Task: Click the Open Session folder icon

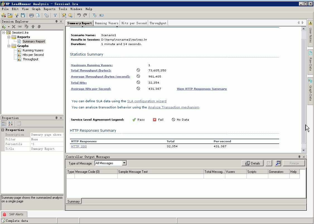Action: pyautogui.click(x=10, y=15)
